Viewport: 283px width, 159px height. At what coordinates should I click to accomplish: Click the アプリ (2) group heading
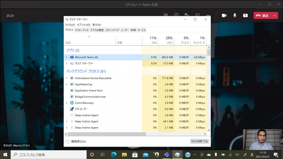click(73, 50)
